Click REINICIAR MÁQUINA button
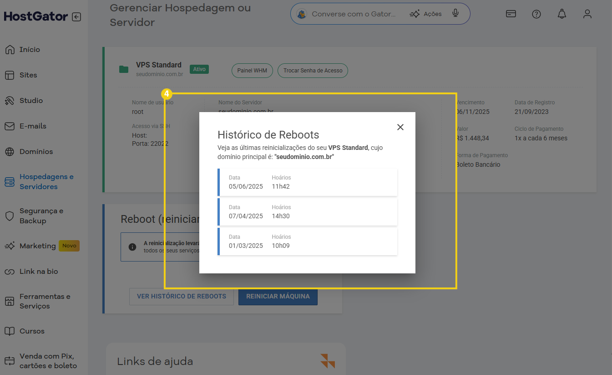 click(x=278, y=296)
